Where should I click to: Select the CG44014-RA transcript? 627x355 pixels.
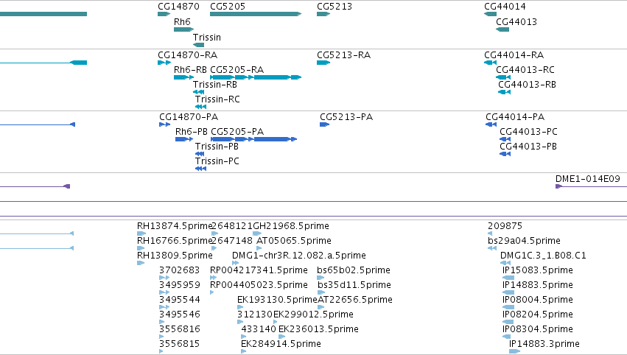tap(490, 63)
